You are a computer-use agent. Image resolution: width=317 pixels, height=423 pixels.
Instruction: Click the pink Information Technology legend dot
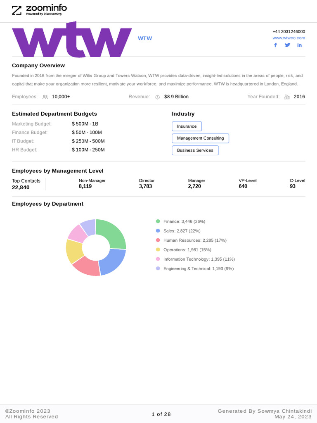158,259
